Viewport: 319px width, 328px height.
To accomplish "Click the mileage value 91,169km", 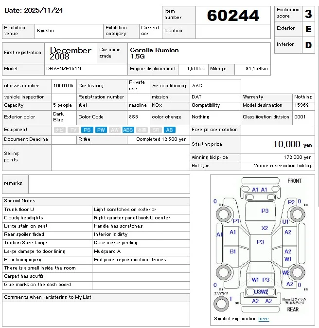I will [x=257, y=69].
